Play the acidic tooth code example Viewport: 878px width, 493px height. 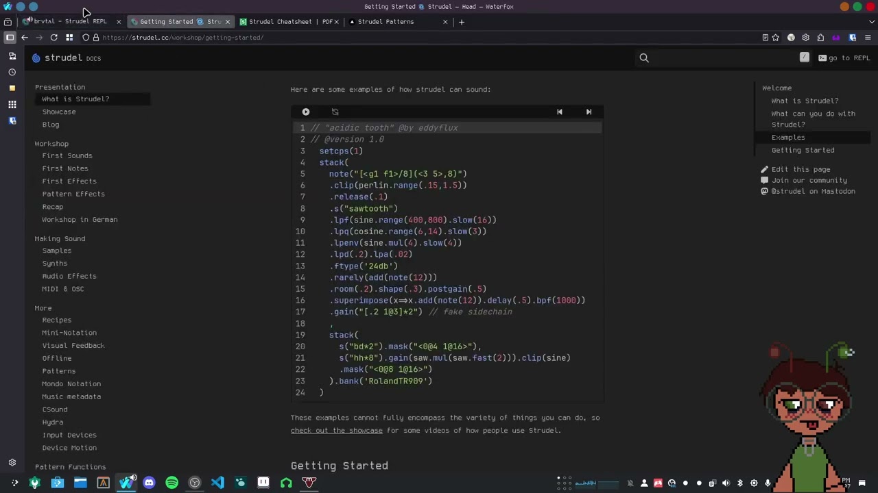click(x=306, y=112)
